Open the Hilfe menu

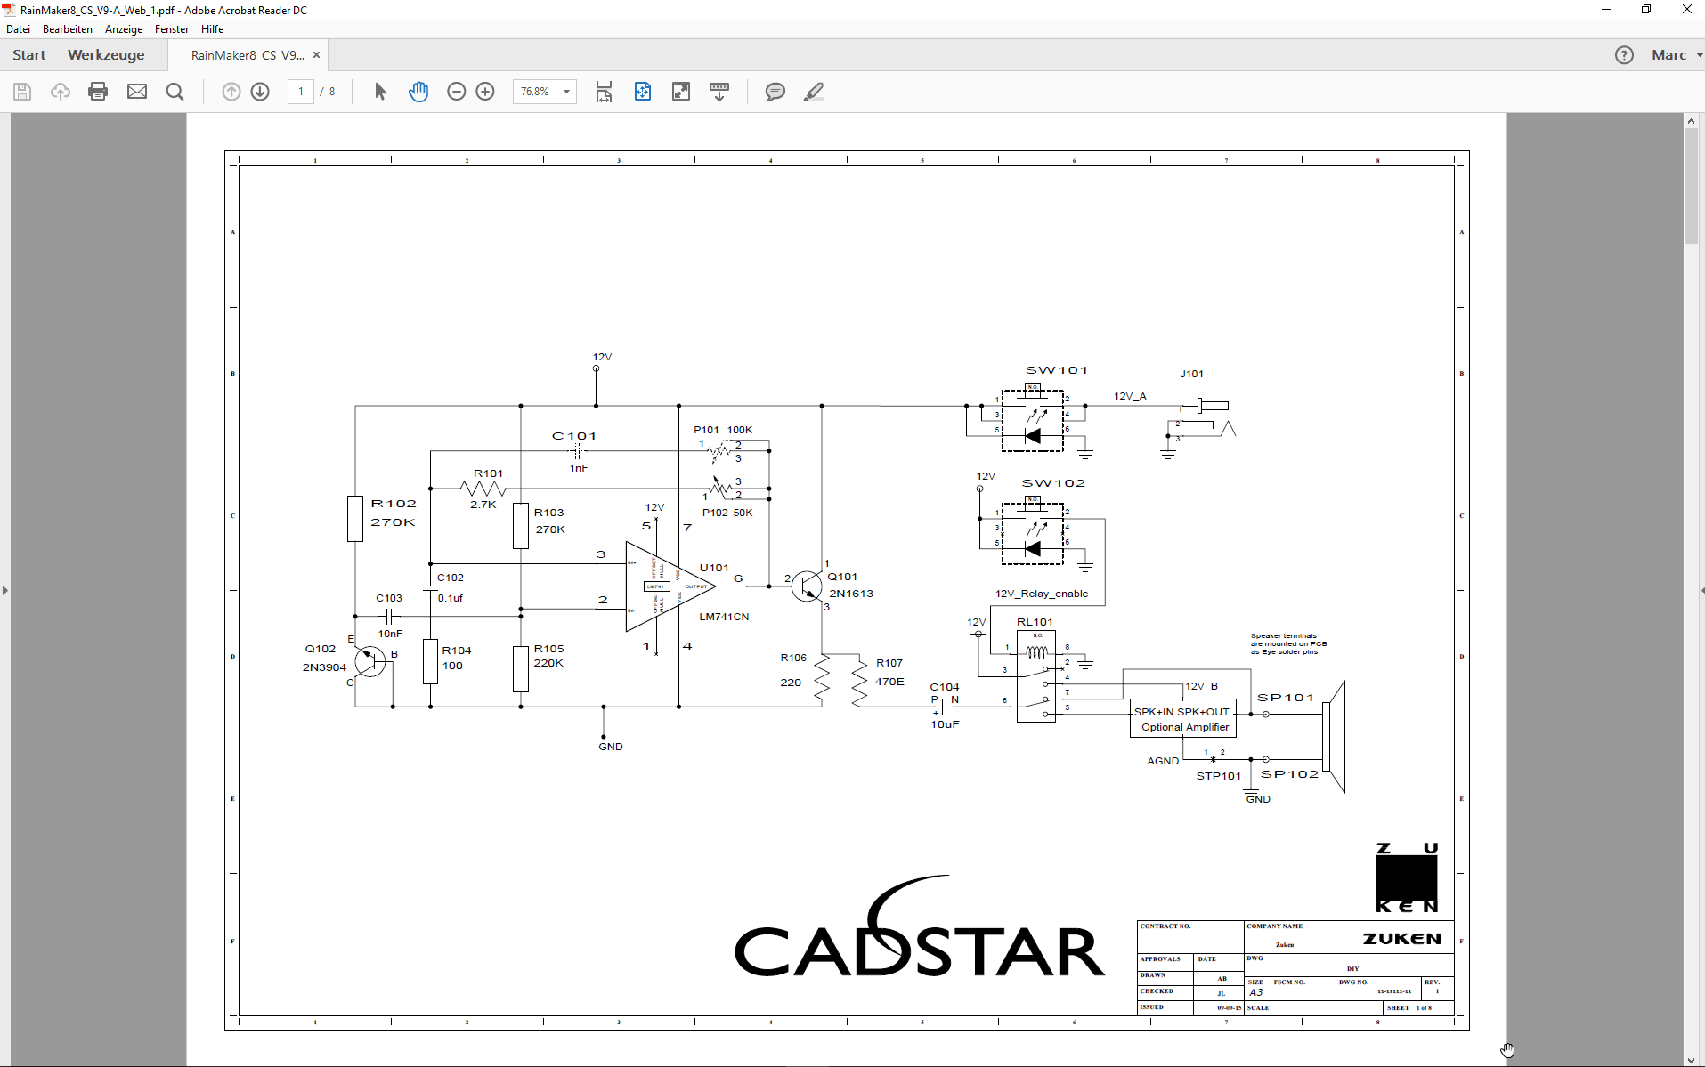point(212,29)
